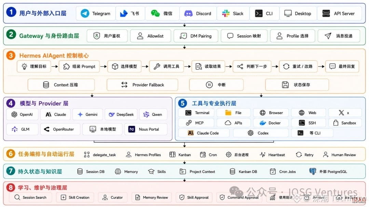The image size is (369, 207).
Task: Click the DeepSeek whale icon
Action: point(111,114)
